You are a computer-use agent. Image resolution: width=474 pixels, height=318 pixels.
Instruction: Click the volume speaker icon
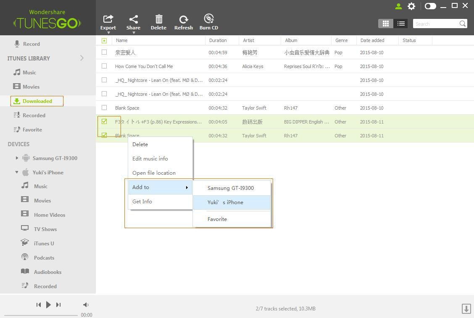click(x=86, y=305)
